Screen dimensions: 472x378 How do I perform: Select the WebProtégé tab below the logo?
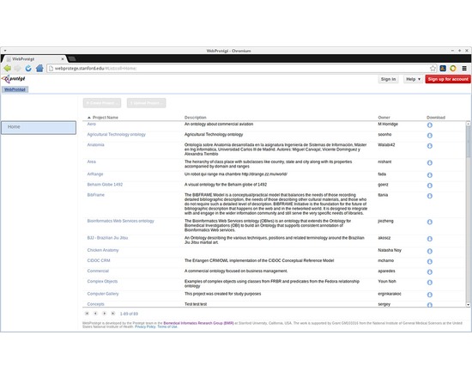tap(15, 89)
